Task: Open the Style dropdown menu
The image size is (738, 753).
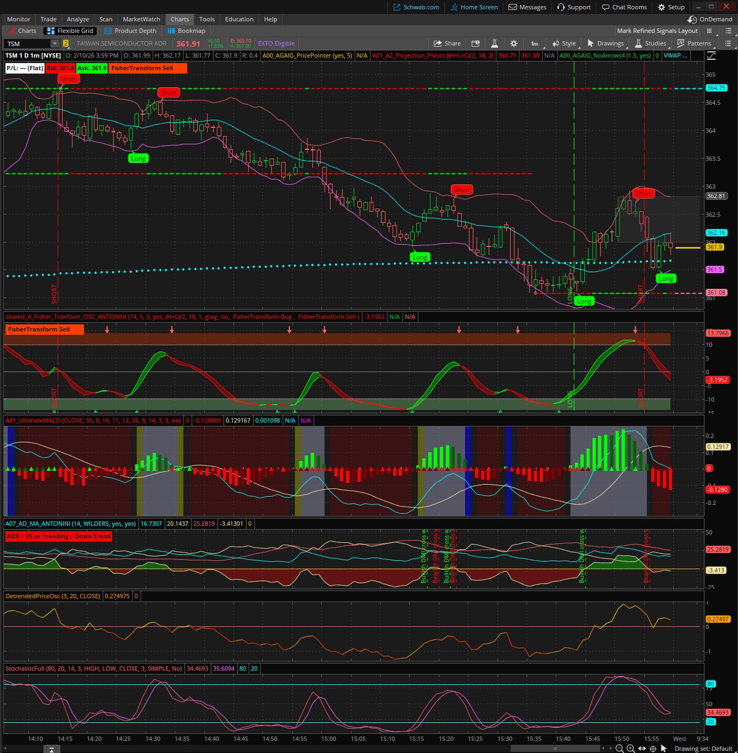Action: coord(564,43)
